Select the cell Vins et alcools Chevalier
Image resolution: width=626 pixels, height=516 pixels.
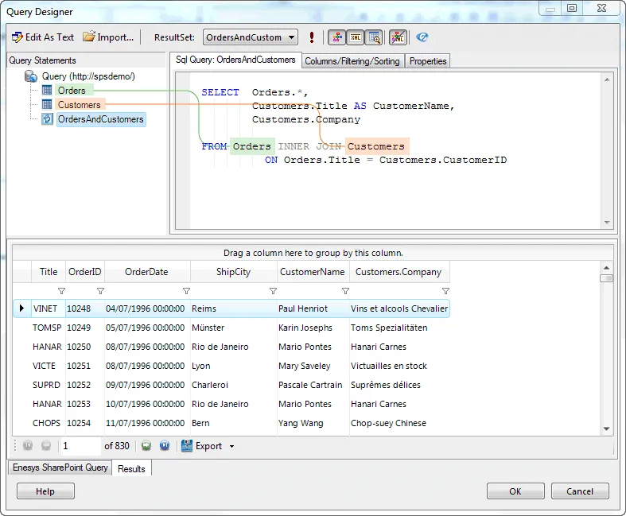(x=399, y=308)
